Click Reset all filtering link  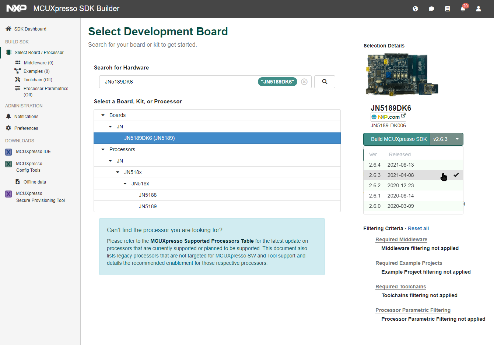pos(418,228)
